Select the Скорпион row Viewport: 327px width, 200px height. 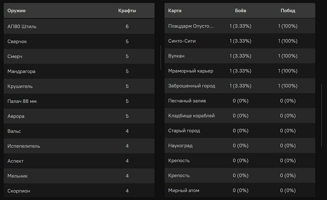(x=79, y=191)
